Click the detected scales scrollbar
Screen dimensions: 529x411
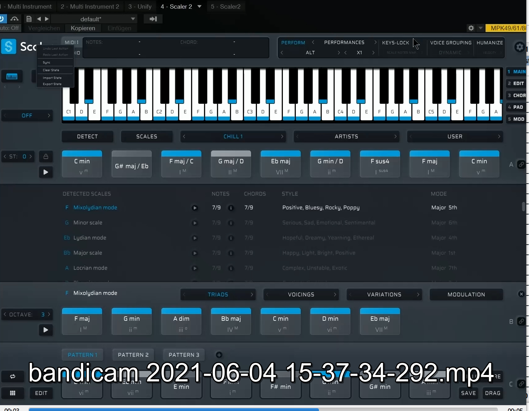[523, 206]
